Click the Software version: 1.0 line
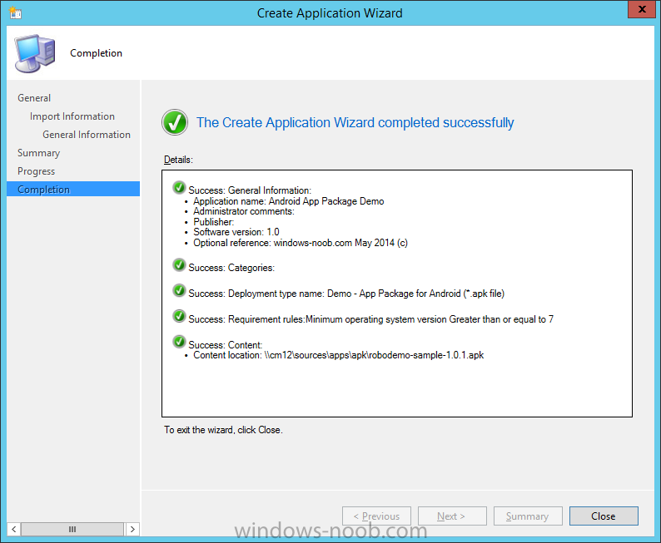This screenshot has height=543, width=661. coord(236,232)
